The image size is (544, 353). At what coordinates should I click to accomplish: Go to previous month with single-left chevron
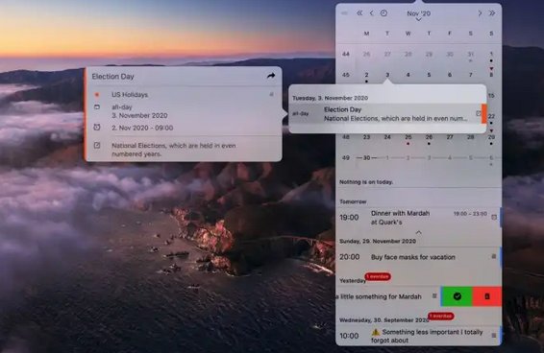(x=372, y=13)
